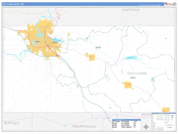Click the 'ZIP Name' column header
Screen dimensions: 178x134
[125, 121]
